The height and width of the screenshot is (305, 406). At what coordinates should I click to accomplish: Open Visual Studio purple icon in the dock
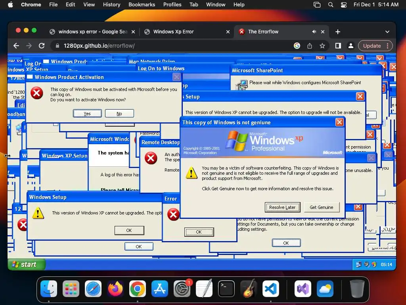tap(303, 289)
